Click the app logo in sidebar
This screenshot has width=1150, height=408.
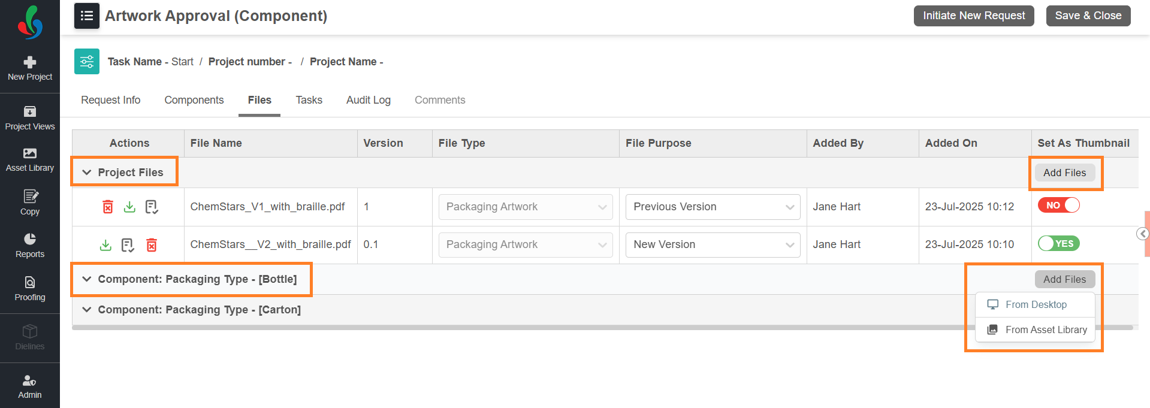pos(30,22)
